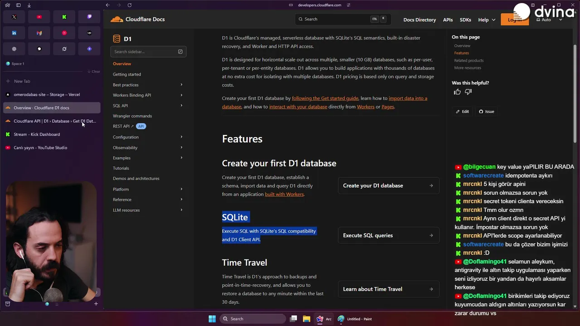Open File Explorer from taskbar
Image resolution: width=580 pixels, height=326 pixels.
click(x=306, y=319)
